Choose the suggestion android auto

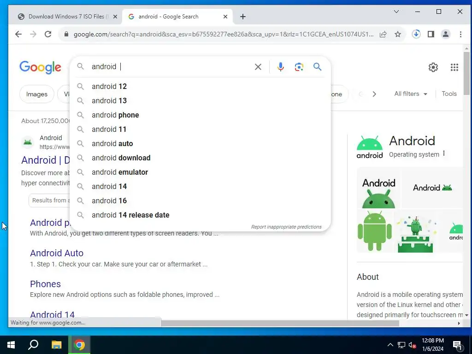200,144
